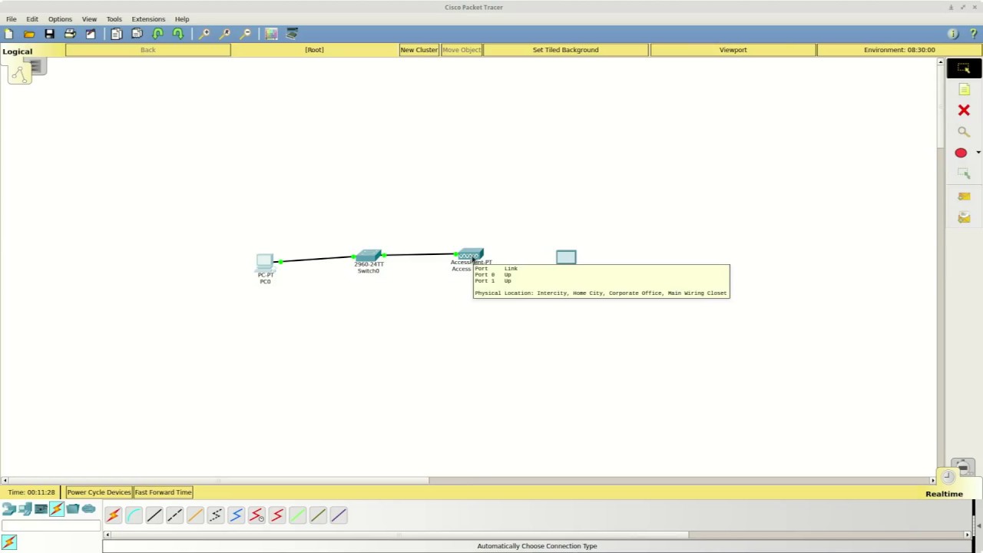Choose the Place Note tool
The height and width of the screenshot is (553, 983).
[964, 90]
